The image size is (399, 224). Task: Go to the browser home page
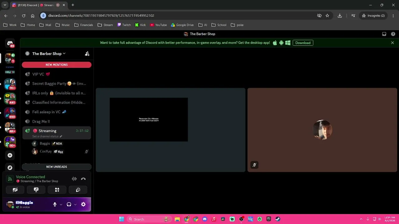click(32, 16)
